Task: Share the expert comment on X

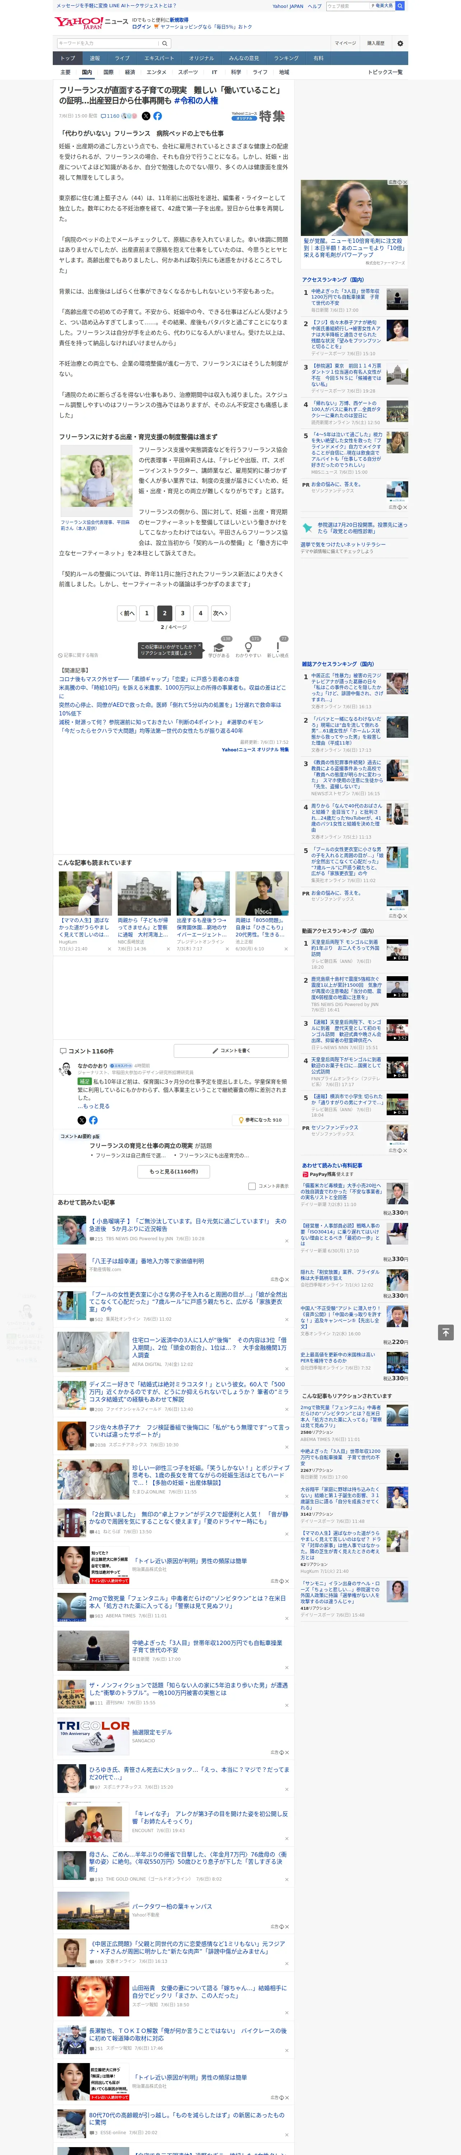Action: (x=81, y=1120)
